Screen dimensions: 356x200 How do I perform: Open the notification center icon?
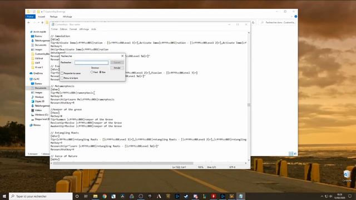[x=350, y=196]
